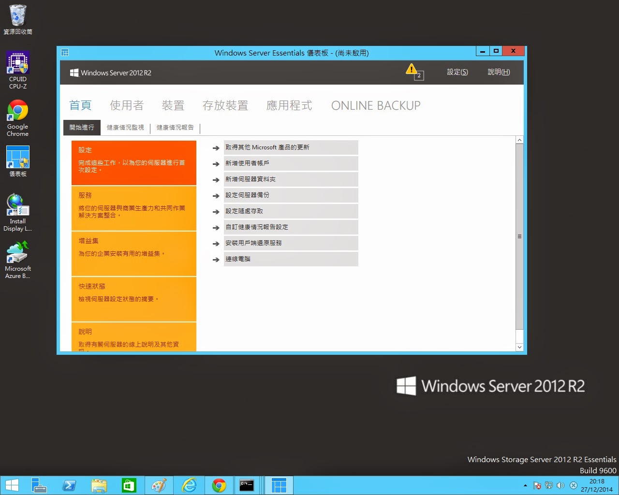The width and height of the screenshot is (619, 495).
Task: Switch to the ONLINE BACKUP tab
Action: [376, 105]
